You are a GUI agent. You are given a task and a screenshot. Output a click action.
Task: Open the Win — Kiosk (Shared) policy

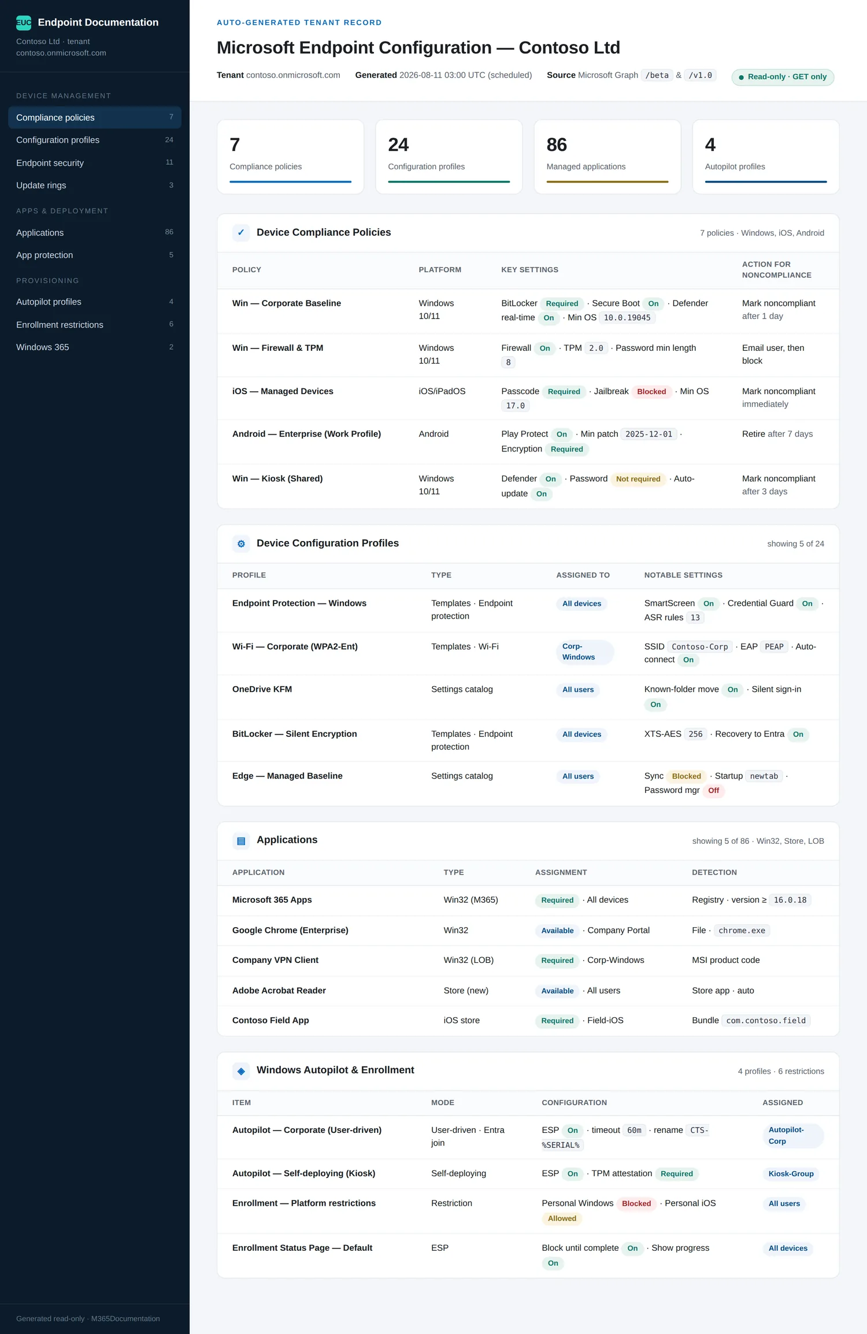(x=277, y=479)
